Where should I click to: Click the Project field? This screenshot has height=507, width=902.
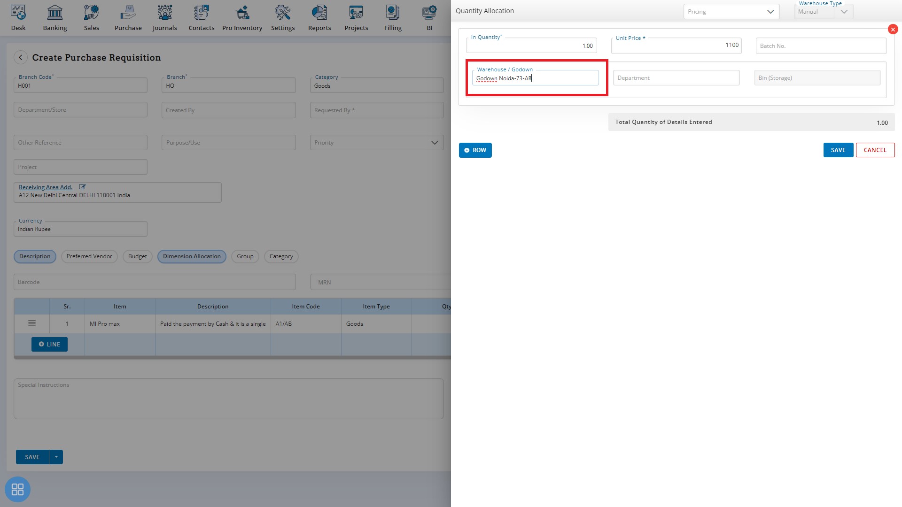coord(80,167)
